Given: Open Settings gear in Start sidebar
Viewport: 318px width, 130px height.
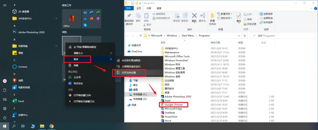Looking at the screenshot, I should tap(5, 109).
